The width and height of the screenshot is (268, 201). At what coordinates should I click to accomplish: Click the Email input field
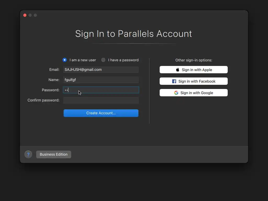101,70
